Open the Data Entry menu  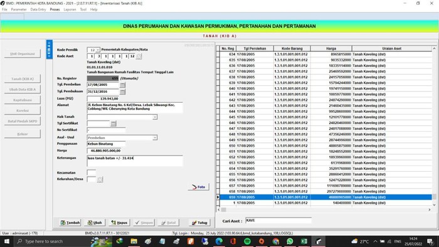point(38,9)
